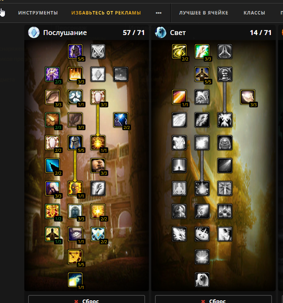Click the glowing hand 3/3 talent in Свет
Viewport: 283px width, 303px height.
coord(248,97)
